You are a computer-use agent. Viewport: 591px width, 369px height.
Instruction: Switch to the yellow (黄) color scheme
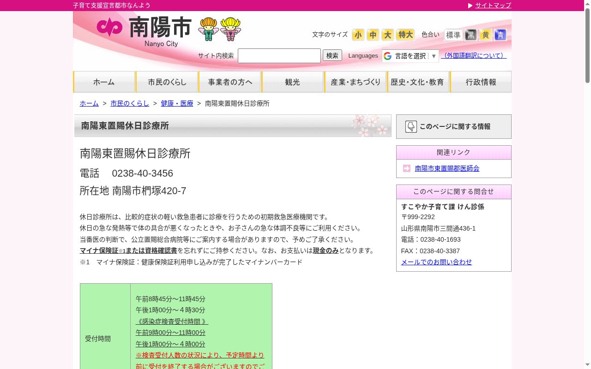coord(486,35)
